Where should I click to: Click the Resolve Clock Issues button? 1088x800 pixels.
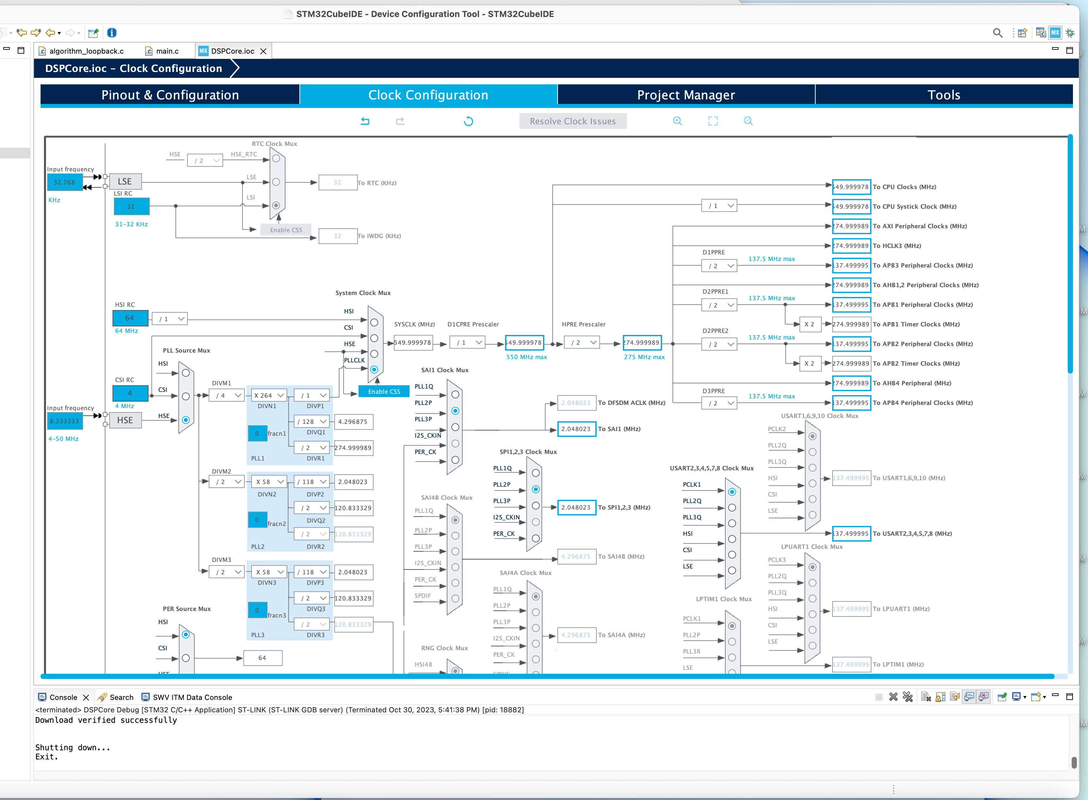(573, 121)
